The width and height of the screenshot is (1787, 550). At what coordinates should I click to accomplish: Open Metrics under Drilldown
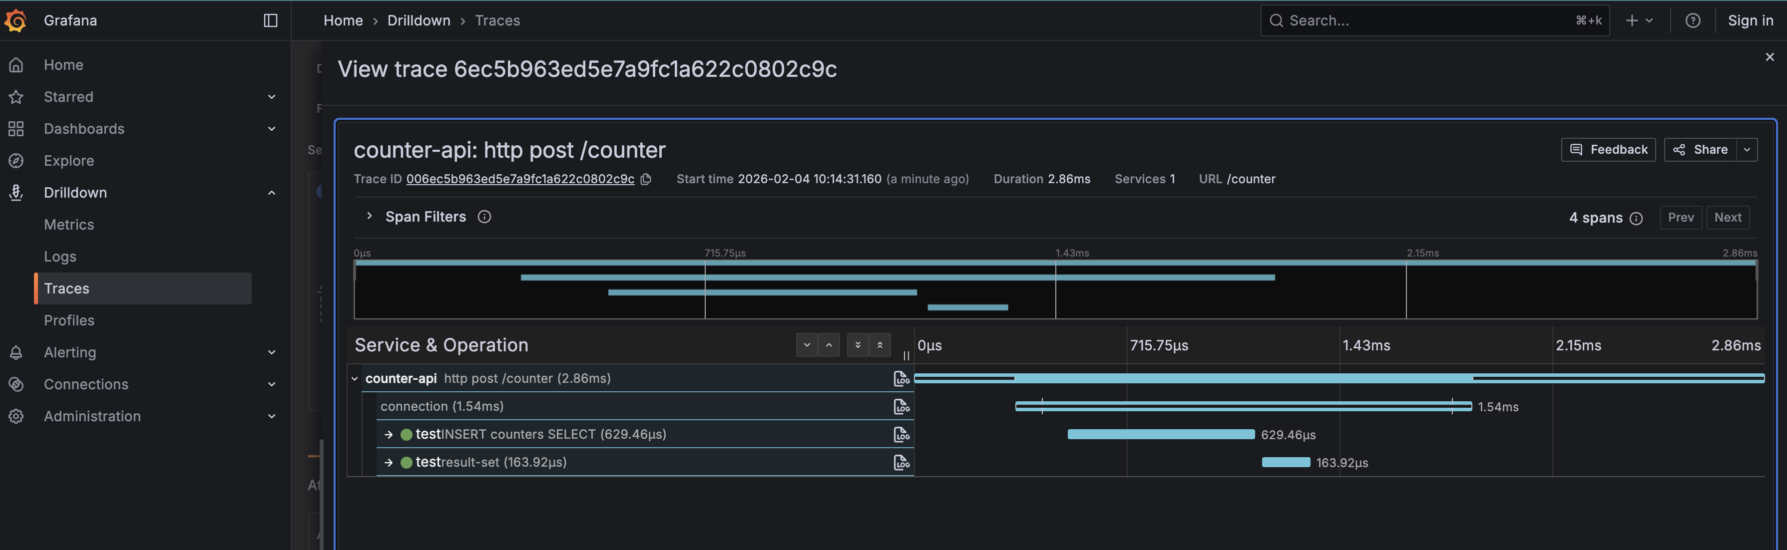(69, 225)
